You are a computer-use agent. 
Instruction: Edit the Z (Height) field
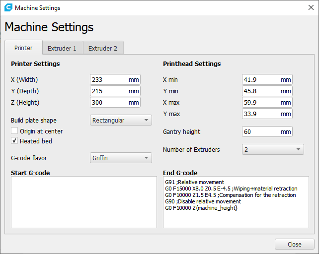[115, 102]
